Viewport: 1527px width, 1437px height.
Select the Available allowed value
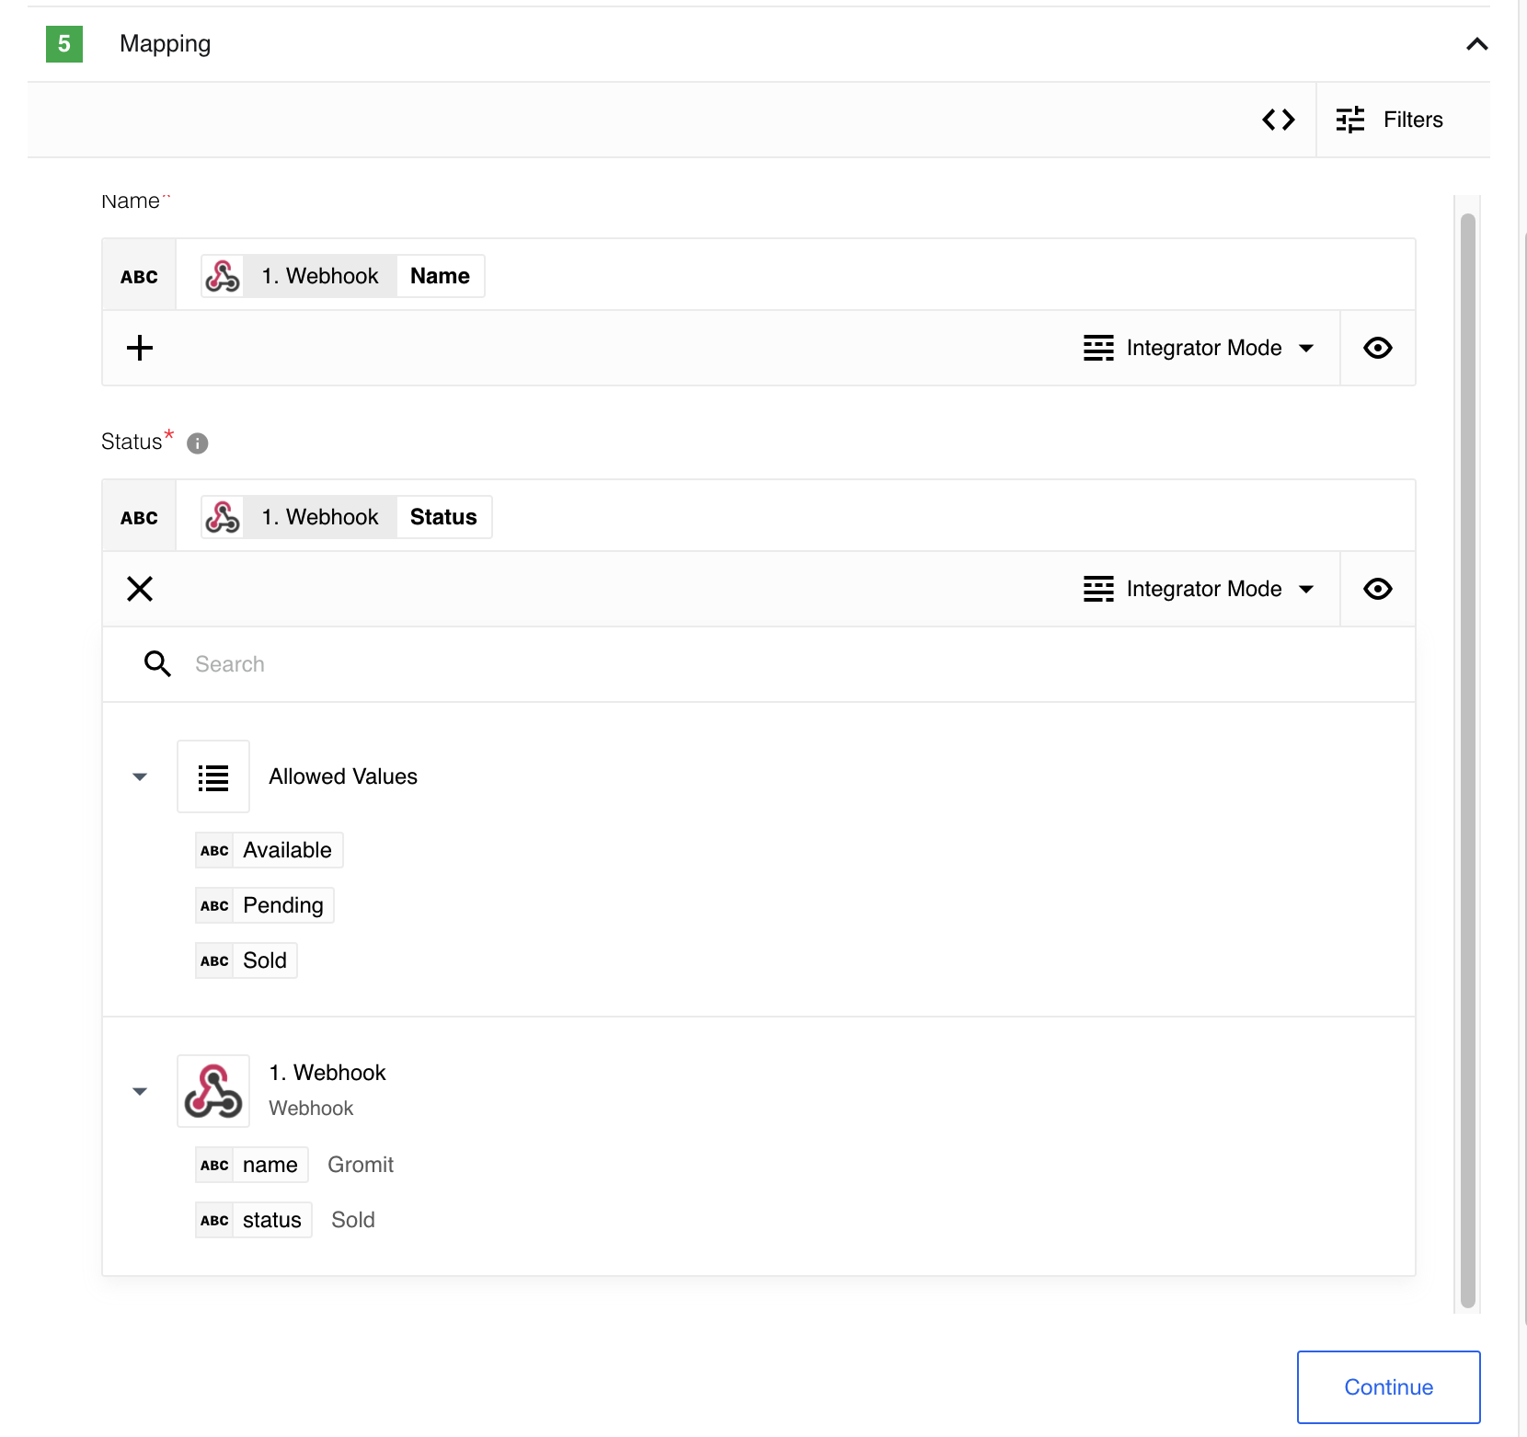270,850
